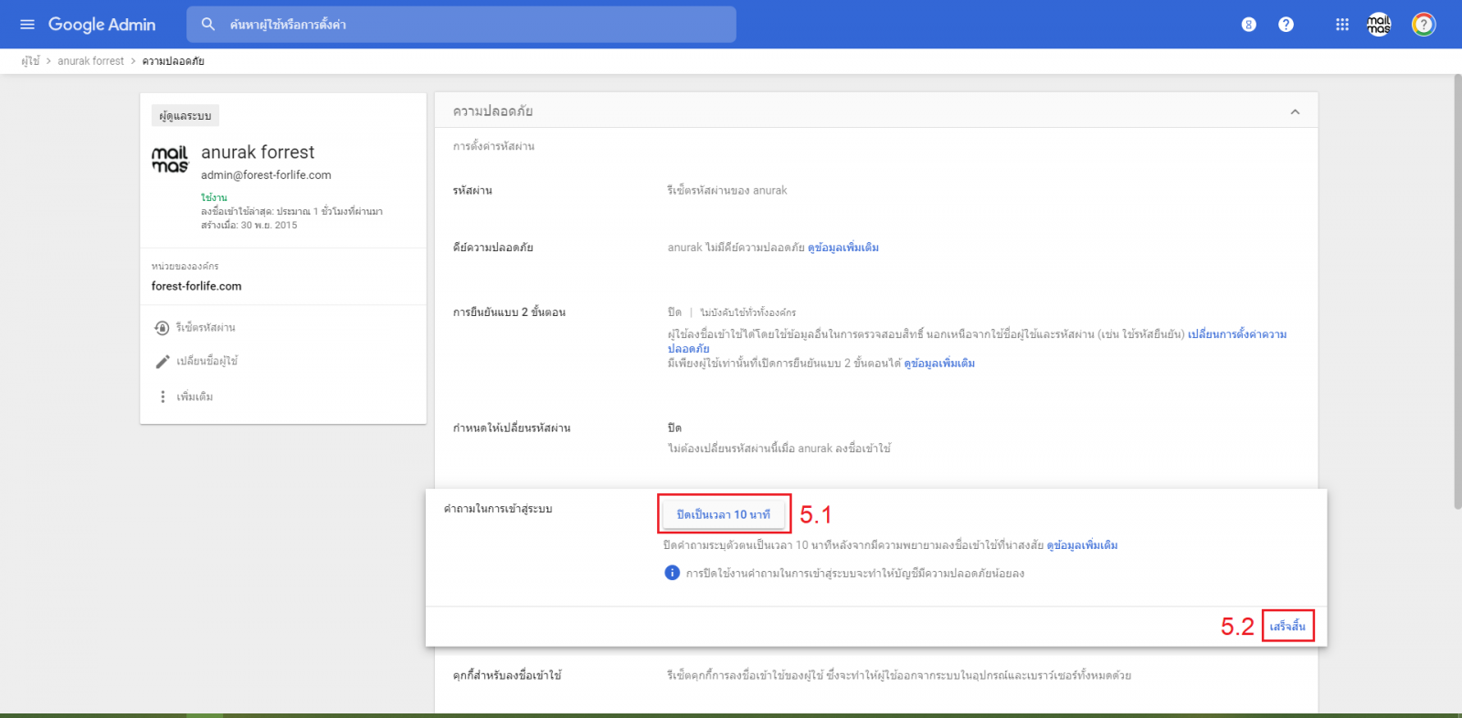Image resolution: width=1462 pixels, height=718 pixels.
Task: Click the reset password lock icon
Action: click(163, 327)
